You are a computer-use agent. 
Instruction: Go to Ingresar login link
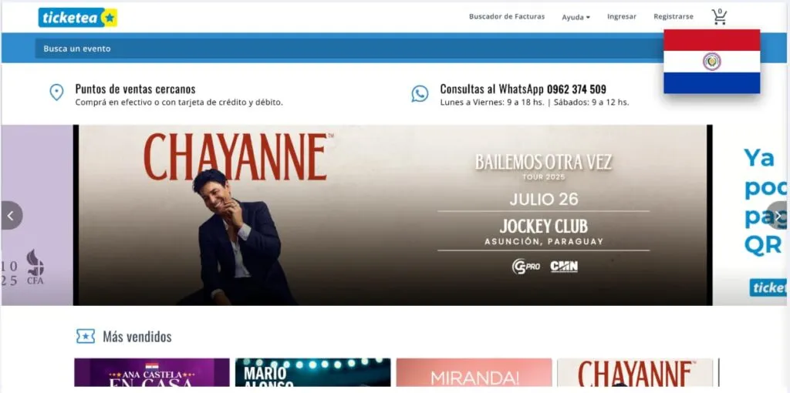pyautogui.click(x=622, y=17)
